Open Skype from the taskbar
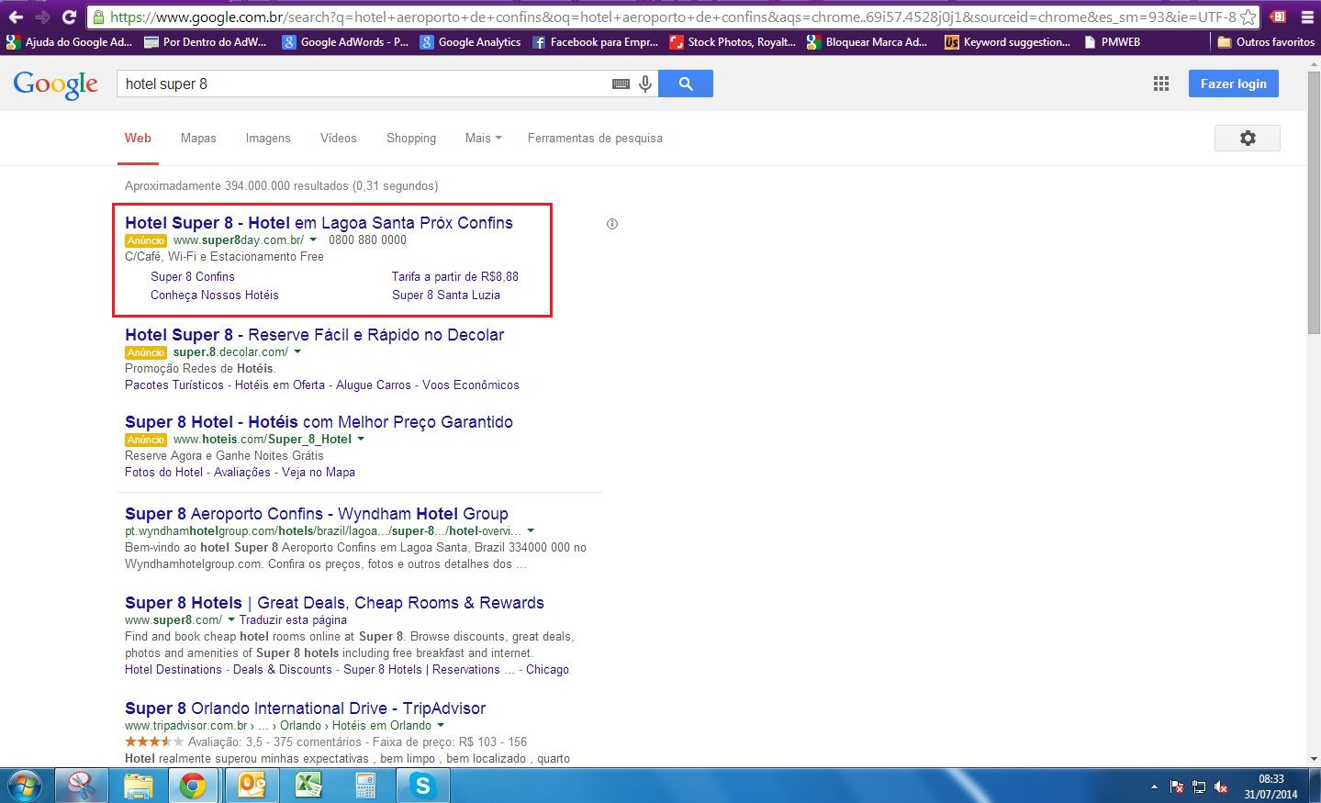This screenshot has height=803, width=1321. (422, 786)
